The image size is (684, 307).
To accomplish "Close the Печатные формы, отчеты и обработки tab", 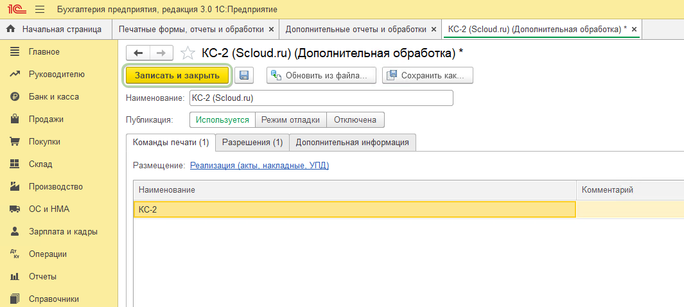I will point(271,29).
